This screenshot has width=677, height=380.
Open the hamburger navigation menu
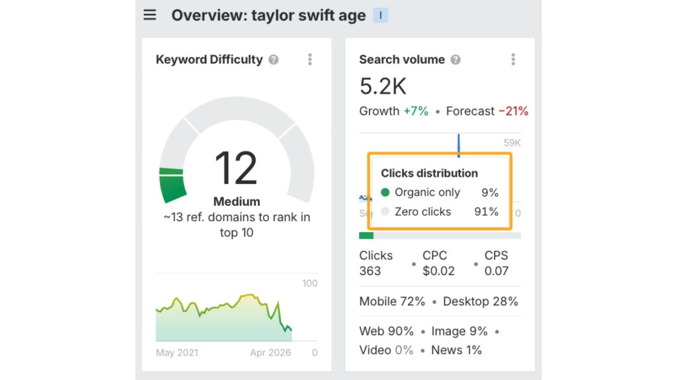pyautogui.click(x=150, y=15)
